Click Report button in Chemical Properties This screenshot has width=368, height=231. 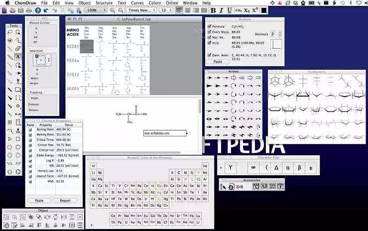pos(65,201)
